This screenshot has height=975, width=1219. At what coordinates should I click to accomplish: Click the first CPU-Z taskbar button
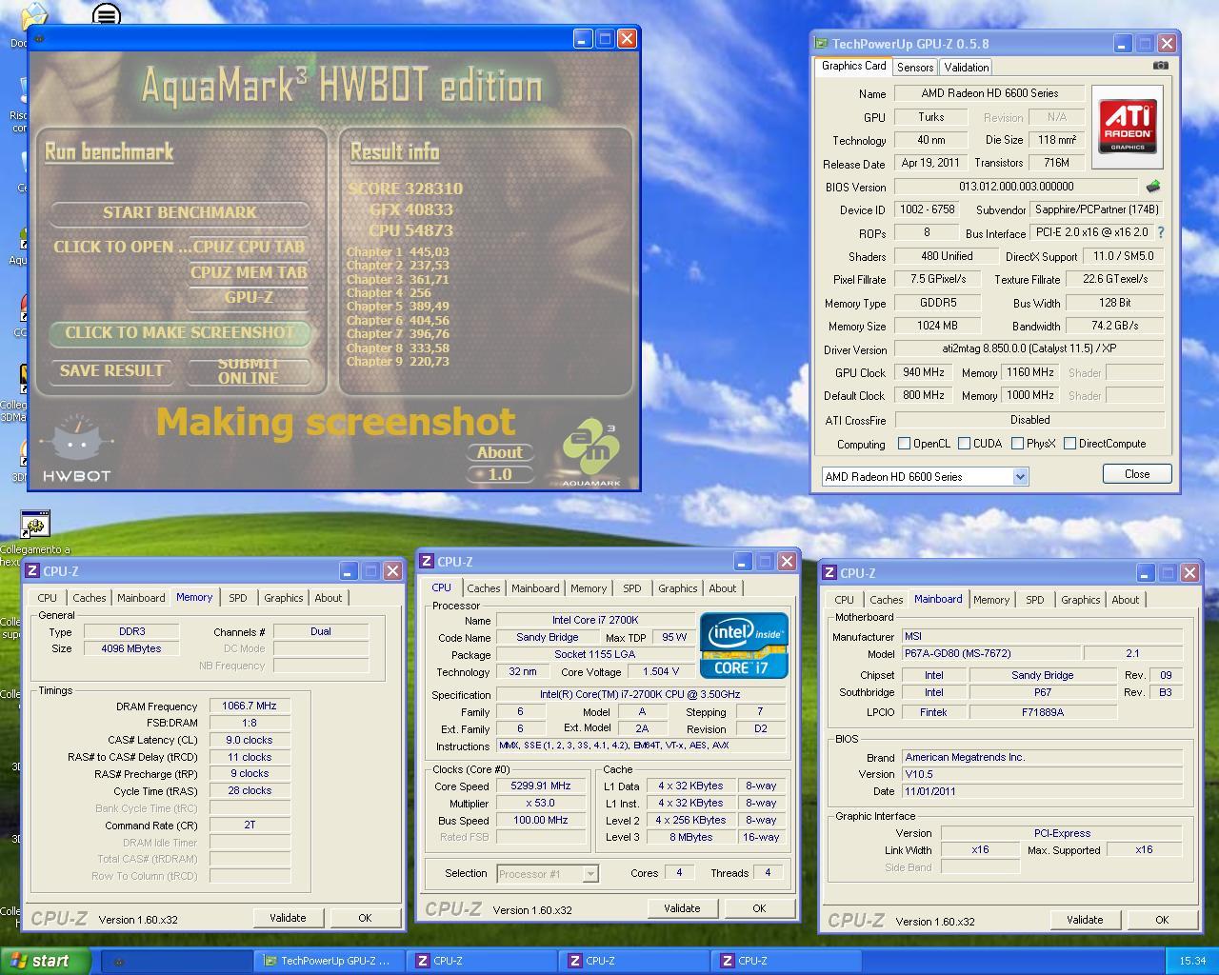482,961
